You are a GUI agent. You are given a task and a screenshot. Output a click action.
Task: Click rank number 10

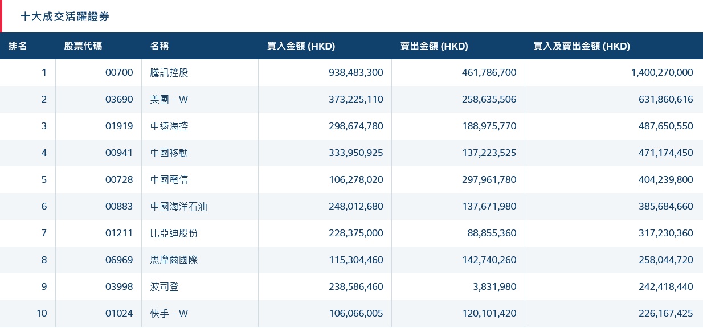(42, 313)
